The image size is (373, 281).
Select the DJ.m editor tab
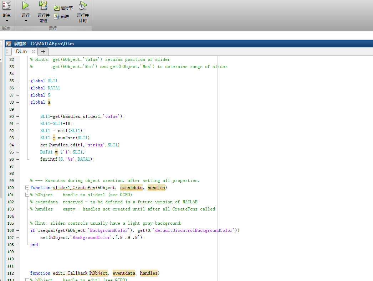pyautogui.click(x=21, y=51)
